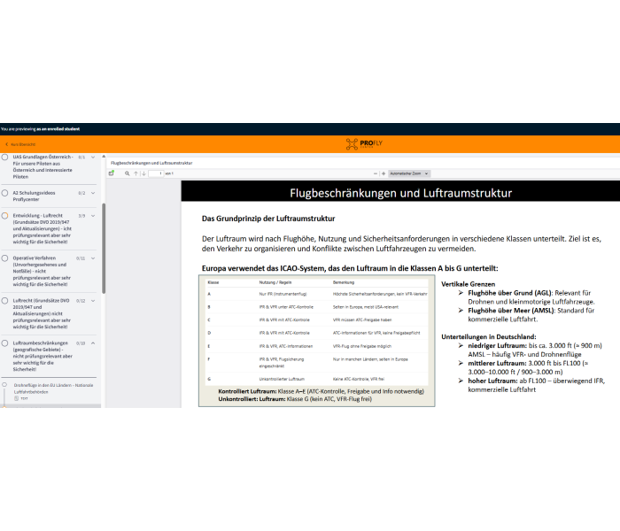The height and width of the screenshot is (531, 620).
Task: Zoom in with the plus icon
Action: (384, 173)
